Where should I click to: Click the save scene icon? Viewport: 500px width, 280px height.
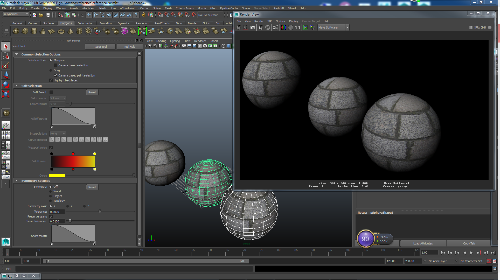pyautogui.click(x=48, y=15)
